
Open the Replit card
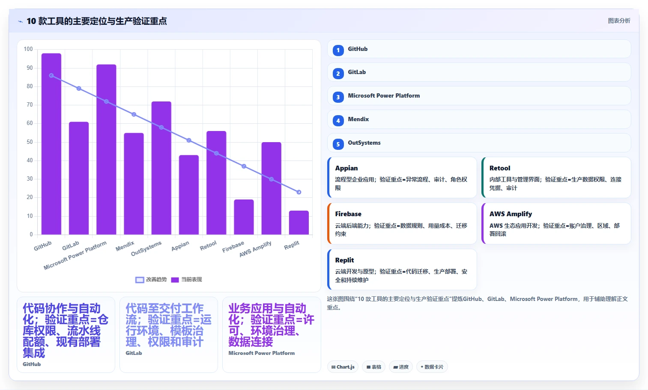coord(402,269)
